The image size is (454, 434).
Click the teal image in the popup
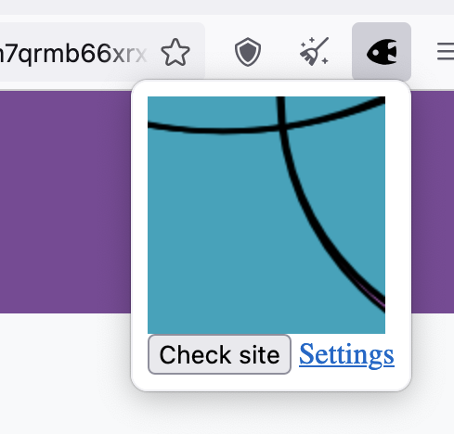[266, 215]
